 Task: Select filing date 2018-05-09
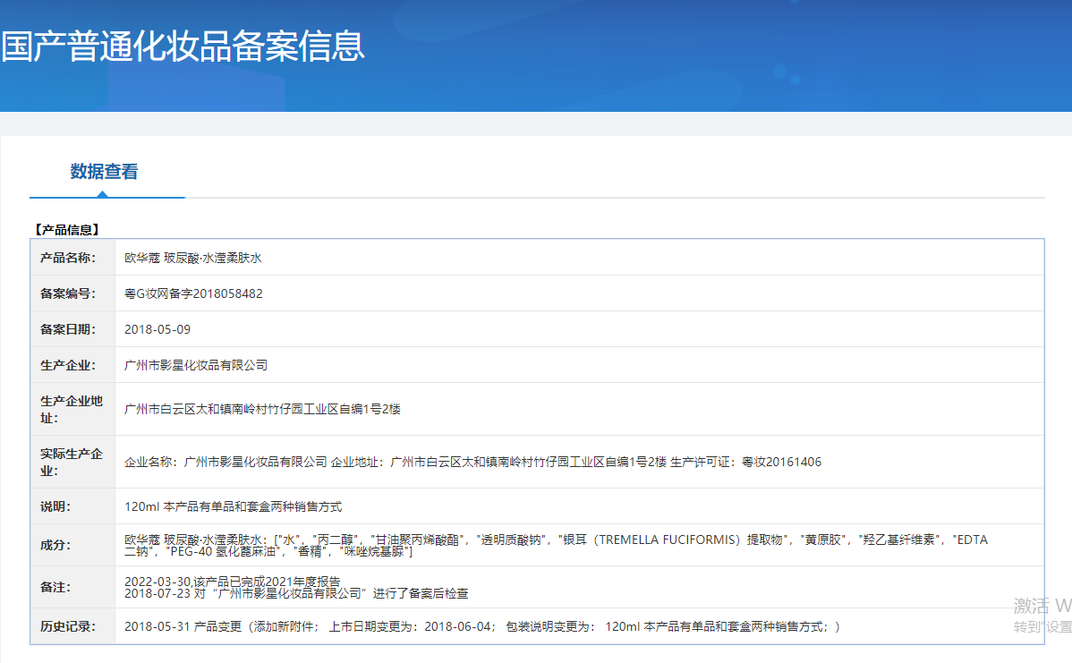(157, 329)
